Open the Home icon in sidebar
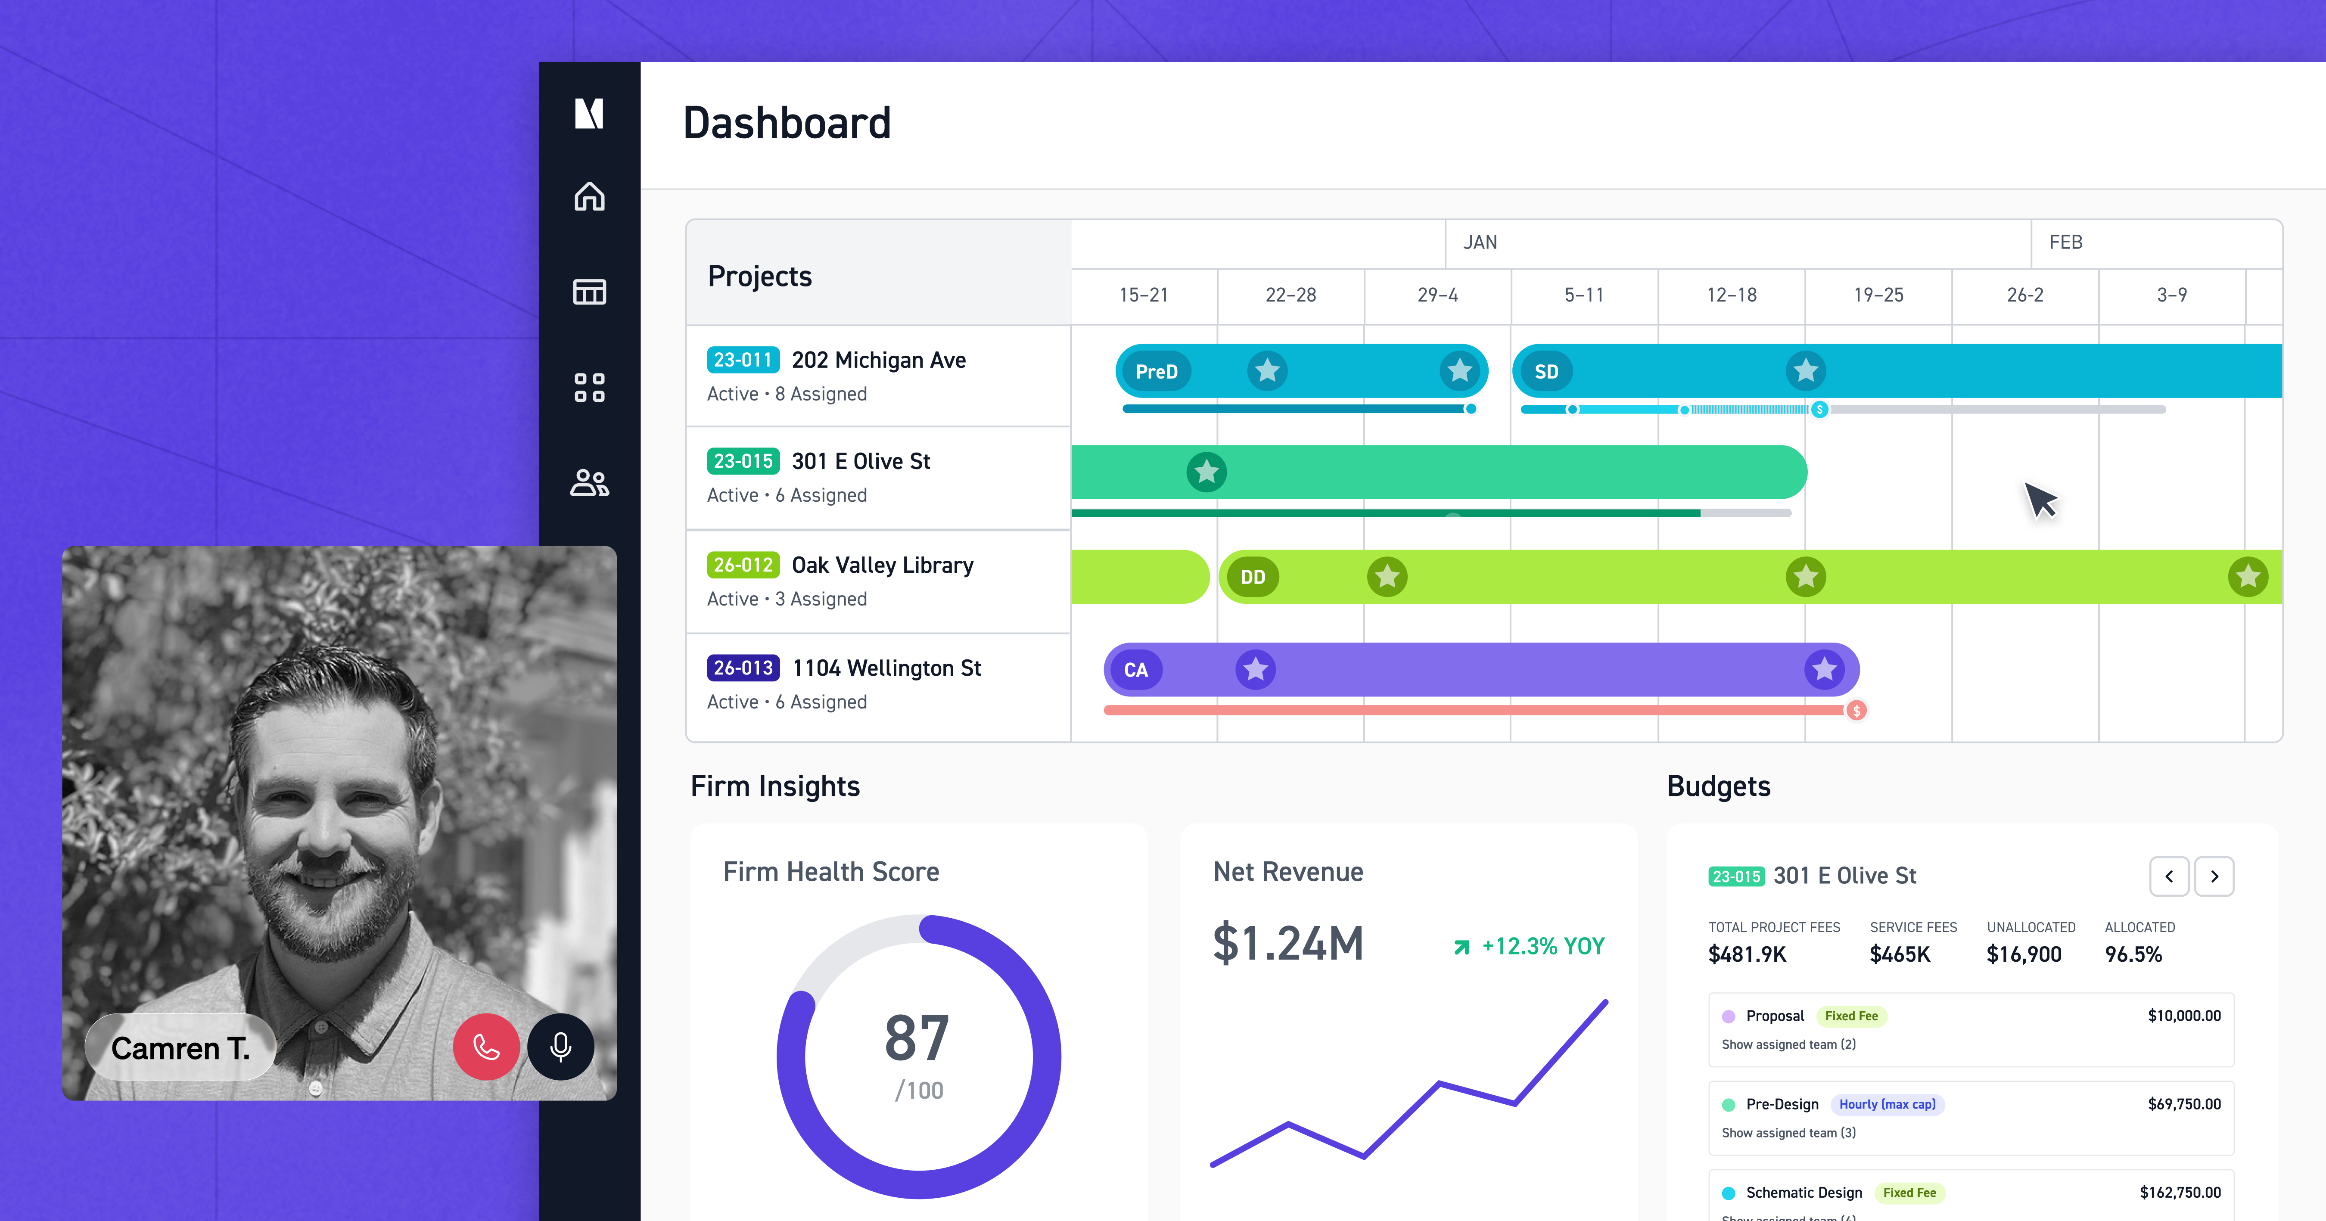 coord(590,196)
